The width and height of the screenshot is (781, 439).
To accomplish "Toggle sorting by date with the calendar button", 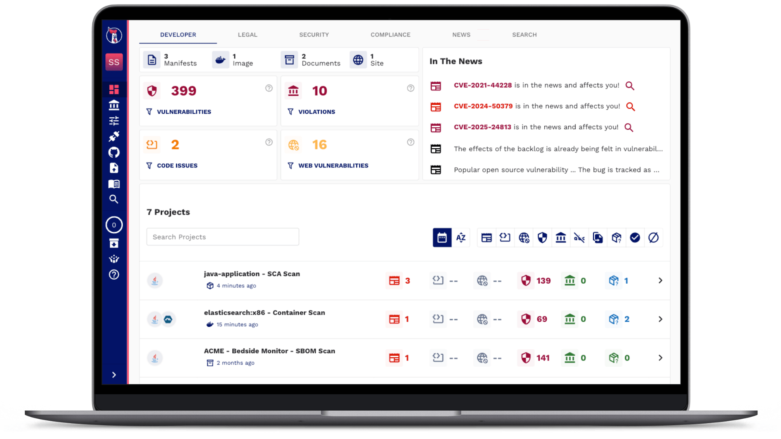I will coord(442,237).
